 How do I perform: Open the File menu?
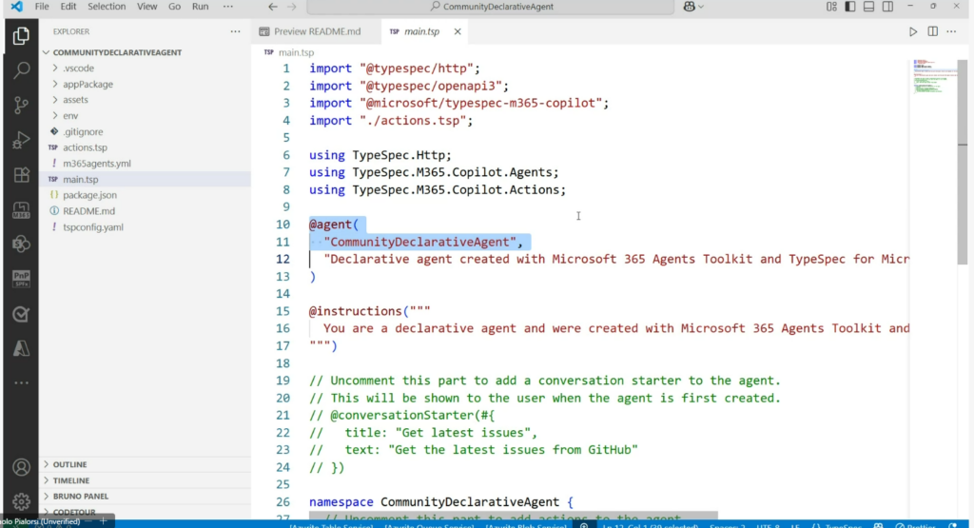click(42, 7)
